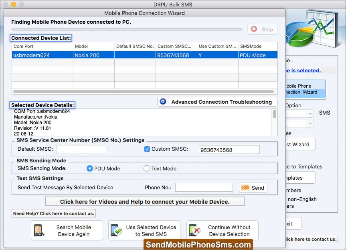This screenshot has width=346, height=250.
Task: Use Selected Device to Send SMS
Action: tap(144, 231)
